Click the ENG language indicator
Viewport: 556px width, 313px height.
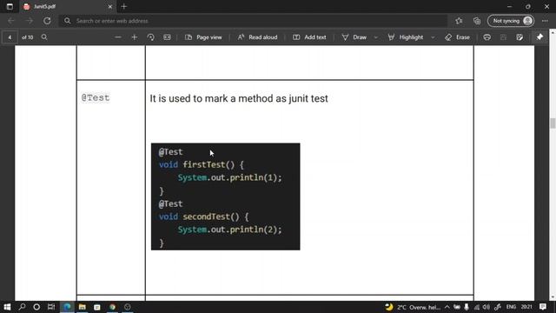tap(511, 307)
